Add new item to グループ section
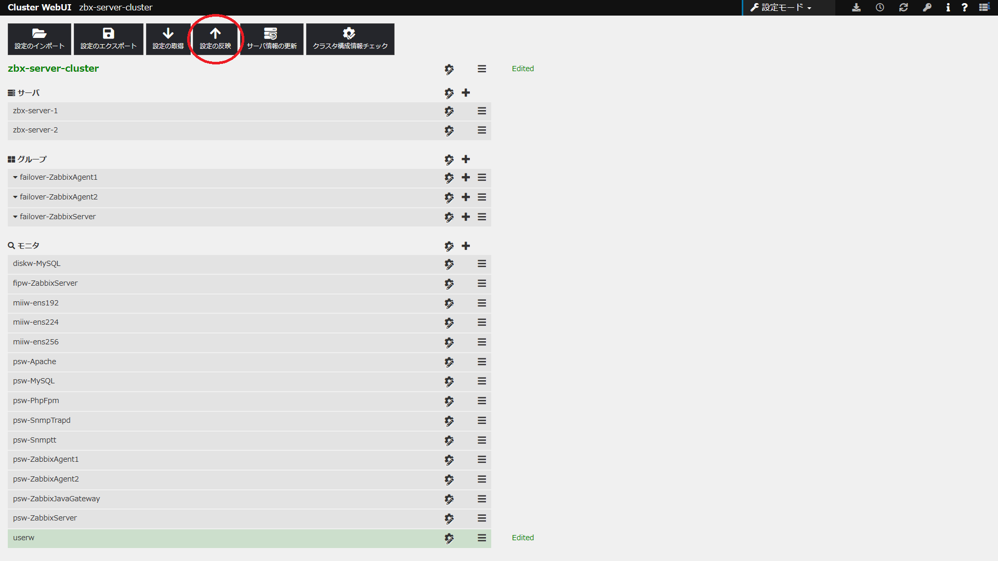The width and height of the screenshot is (998, 561). 465,159
